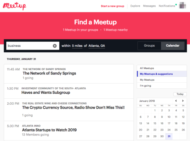This screenshot has width=190, height=141.
Task: Select My Meetups & suggestions filter
Action: coord(156,74)
